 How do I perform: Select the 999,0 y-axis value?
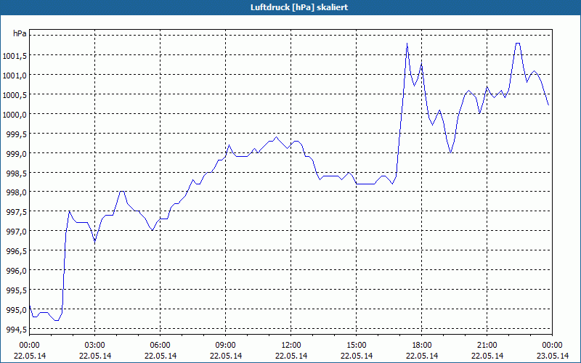[x=17, y=153]
